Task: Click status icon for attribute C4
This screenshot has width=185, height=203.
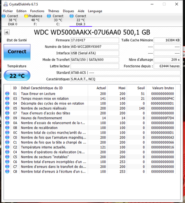Action: (x=7, y=152)
